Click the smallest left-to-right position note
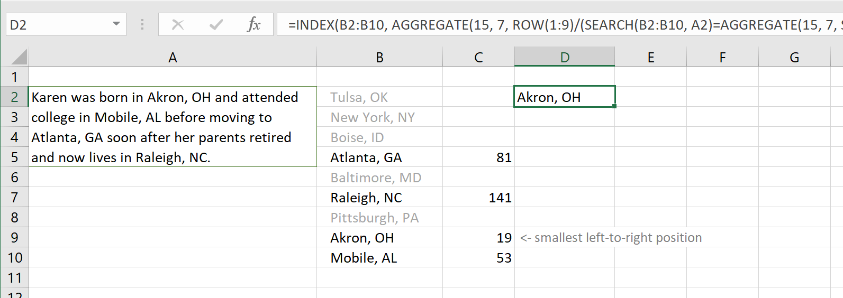 [x=611, y=238]
